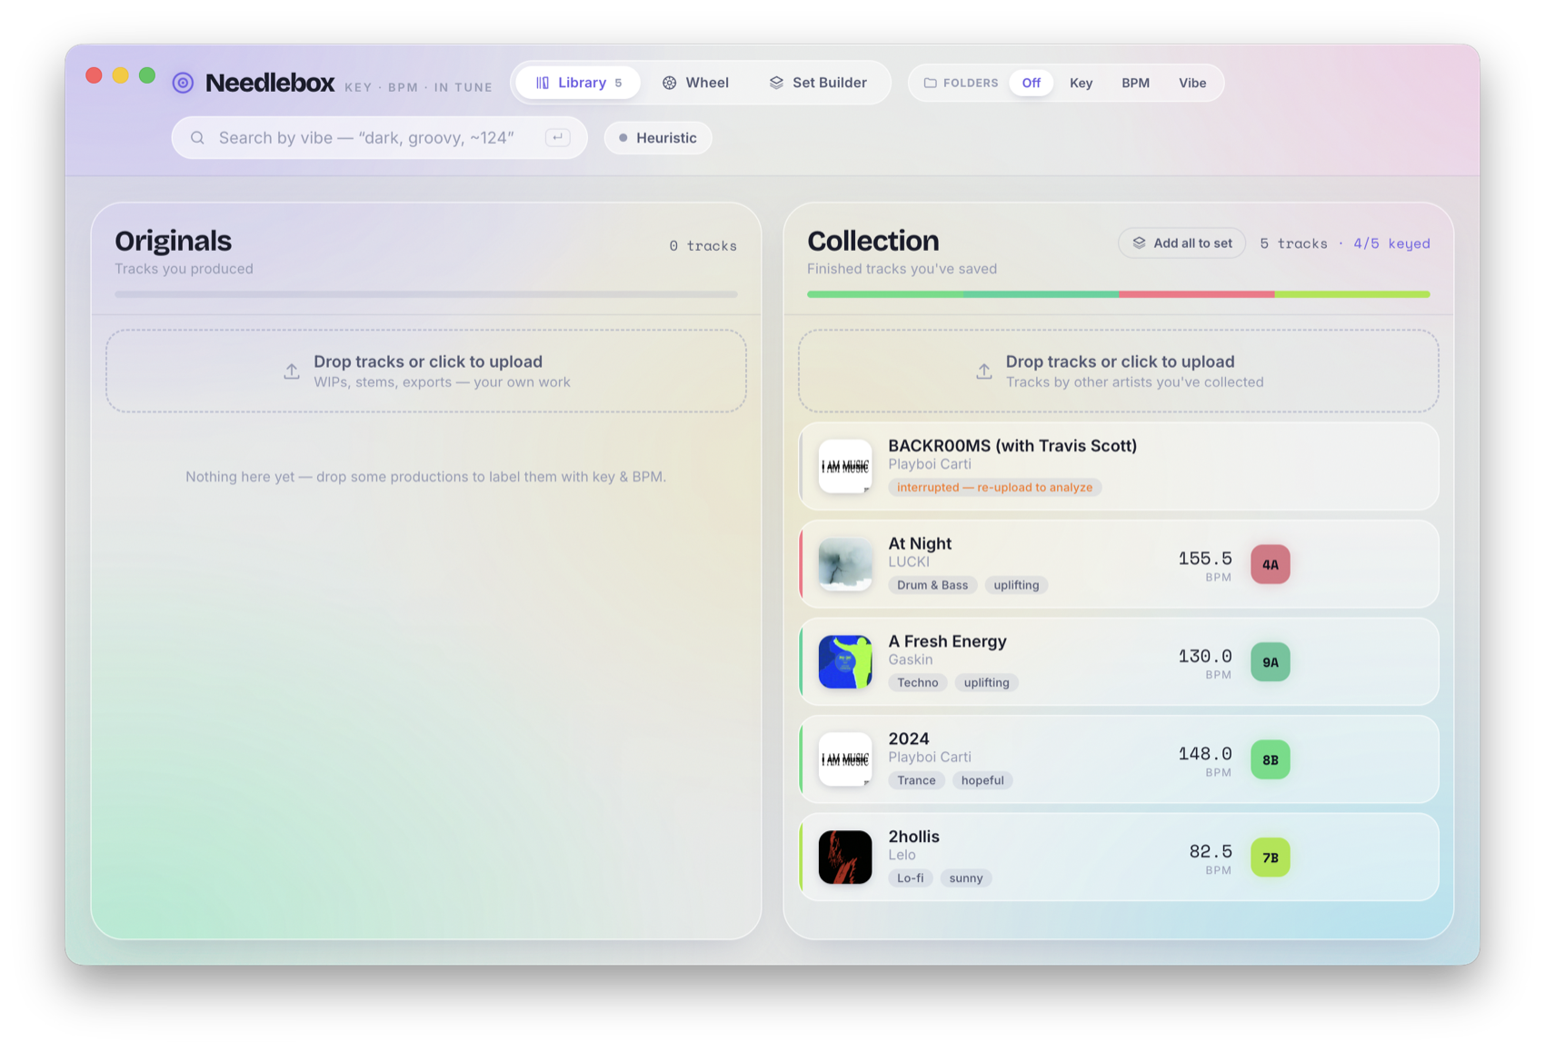Click the Set Builder layers icon

tap(776, 83)
